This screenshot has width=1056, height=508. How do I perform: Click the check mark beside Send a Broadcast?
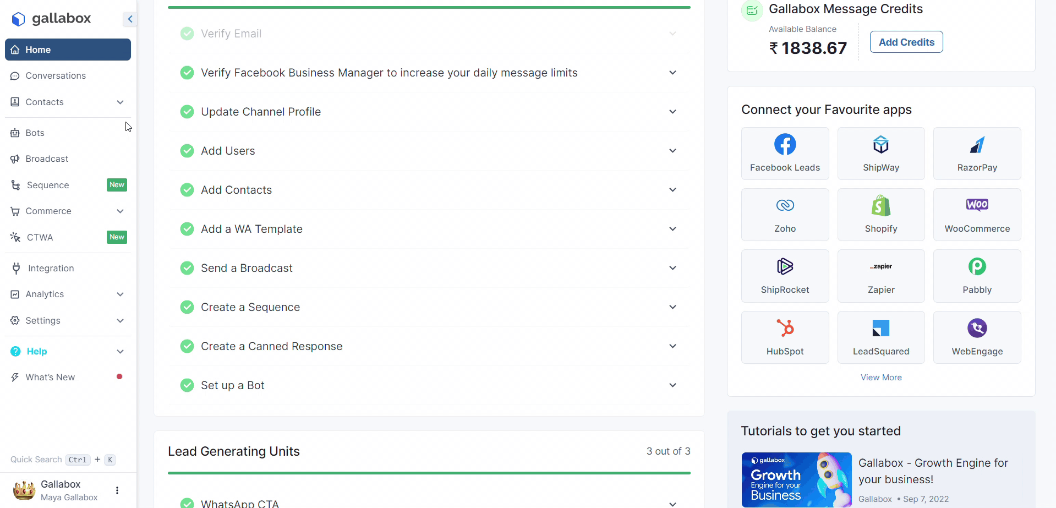click(x=187, y=268)
